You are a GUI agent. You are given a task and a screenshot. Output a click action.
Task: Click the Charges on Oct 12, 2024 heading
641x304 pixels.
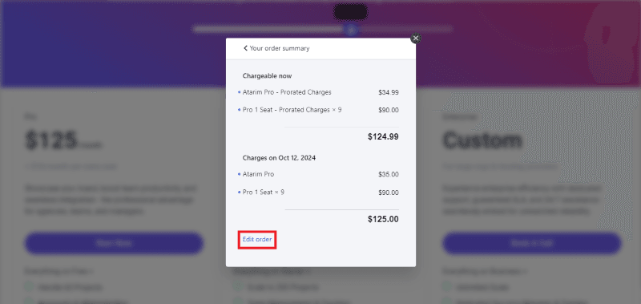point(279,158)
